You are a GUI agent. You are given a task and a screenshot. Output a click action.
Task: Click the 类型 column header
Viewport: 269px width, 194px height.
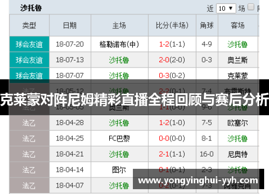pos(29,25)
